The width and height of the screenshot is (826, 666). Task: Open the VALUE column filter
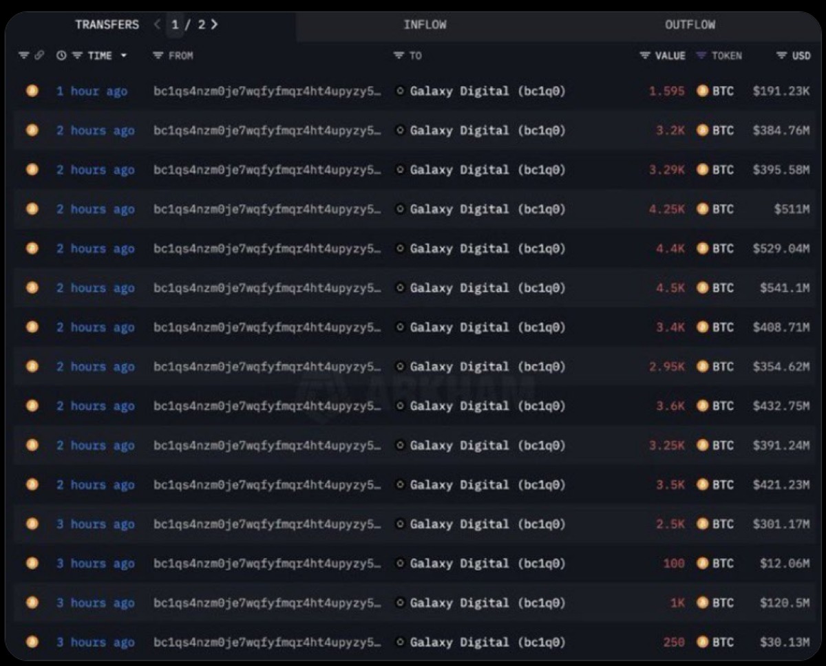point(645,56)
